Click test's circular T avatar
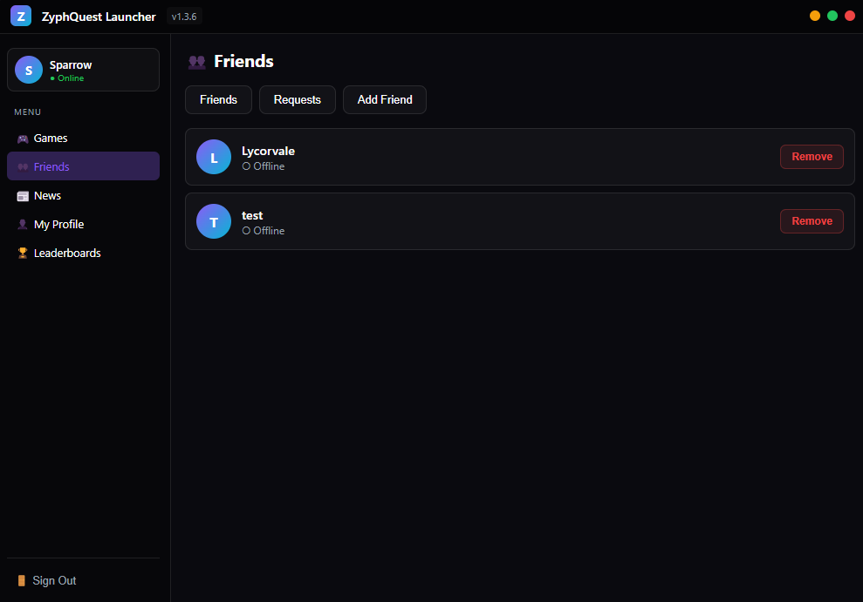Screen dimensions: 863x602 click(x=214, y=221)
